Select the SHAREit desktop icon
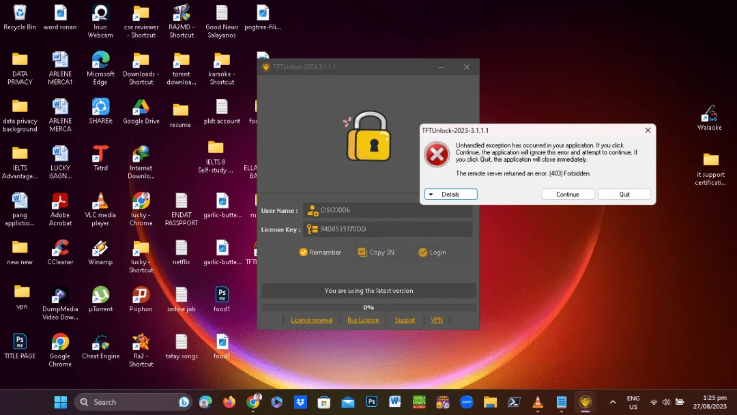 100,111
